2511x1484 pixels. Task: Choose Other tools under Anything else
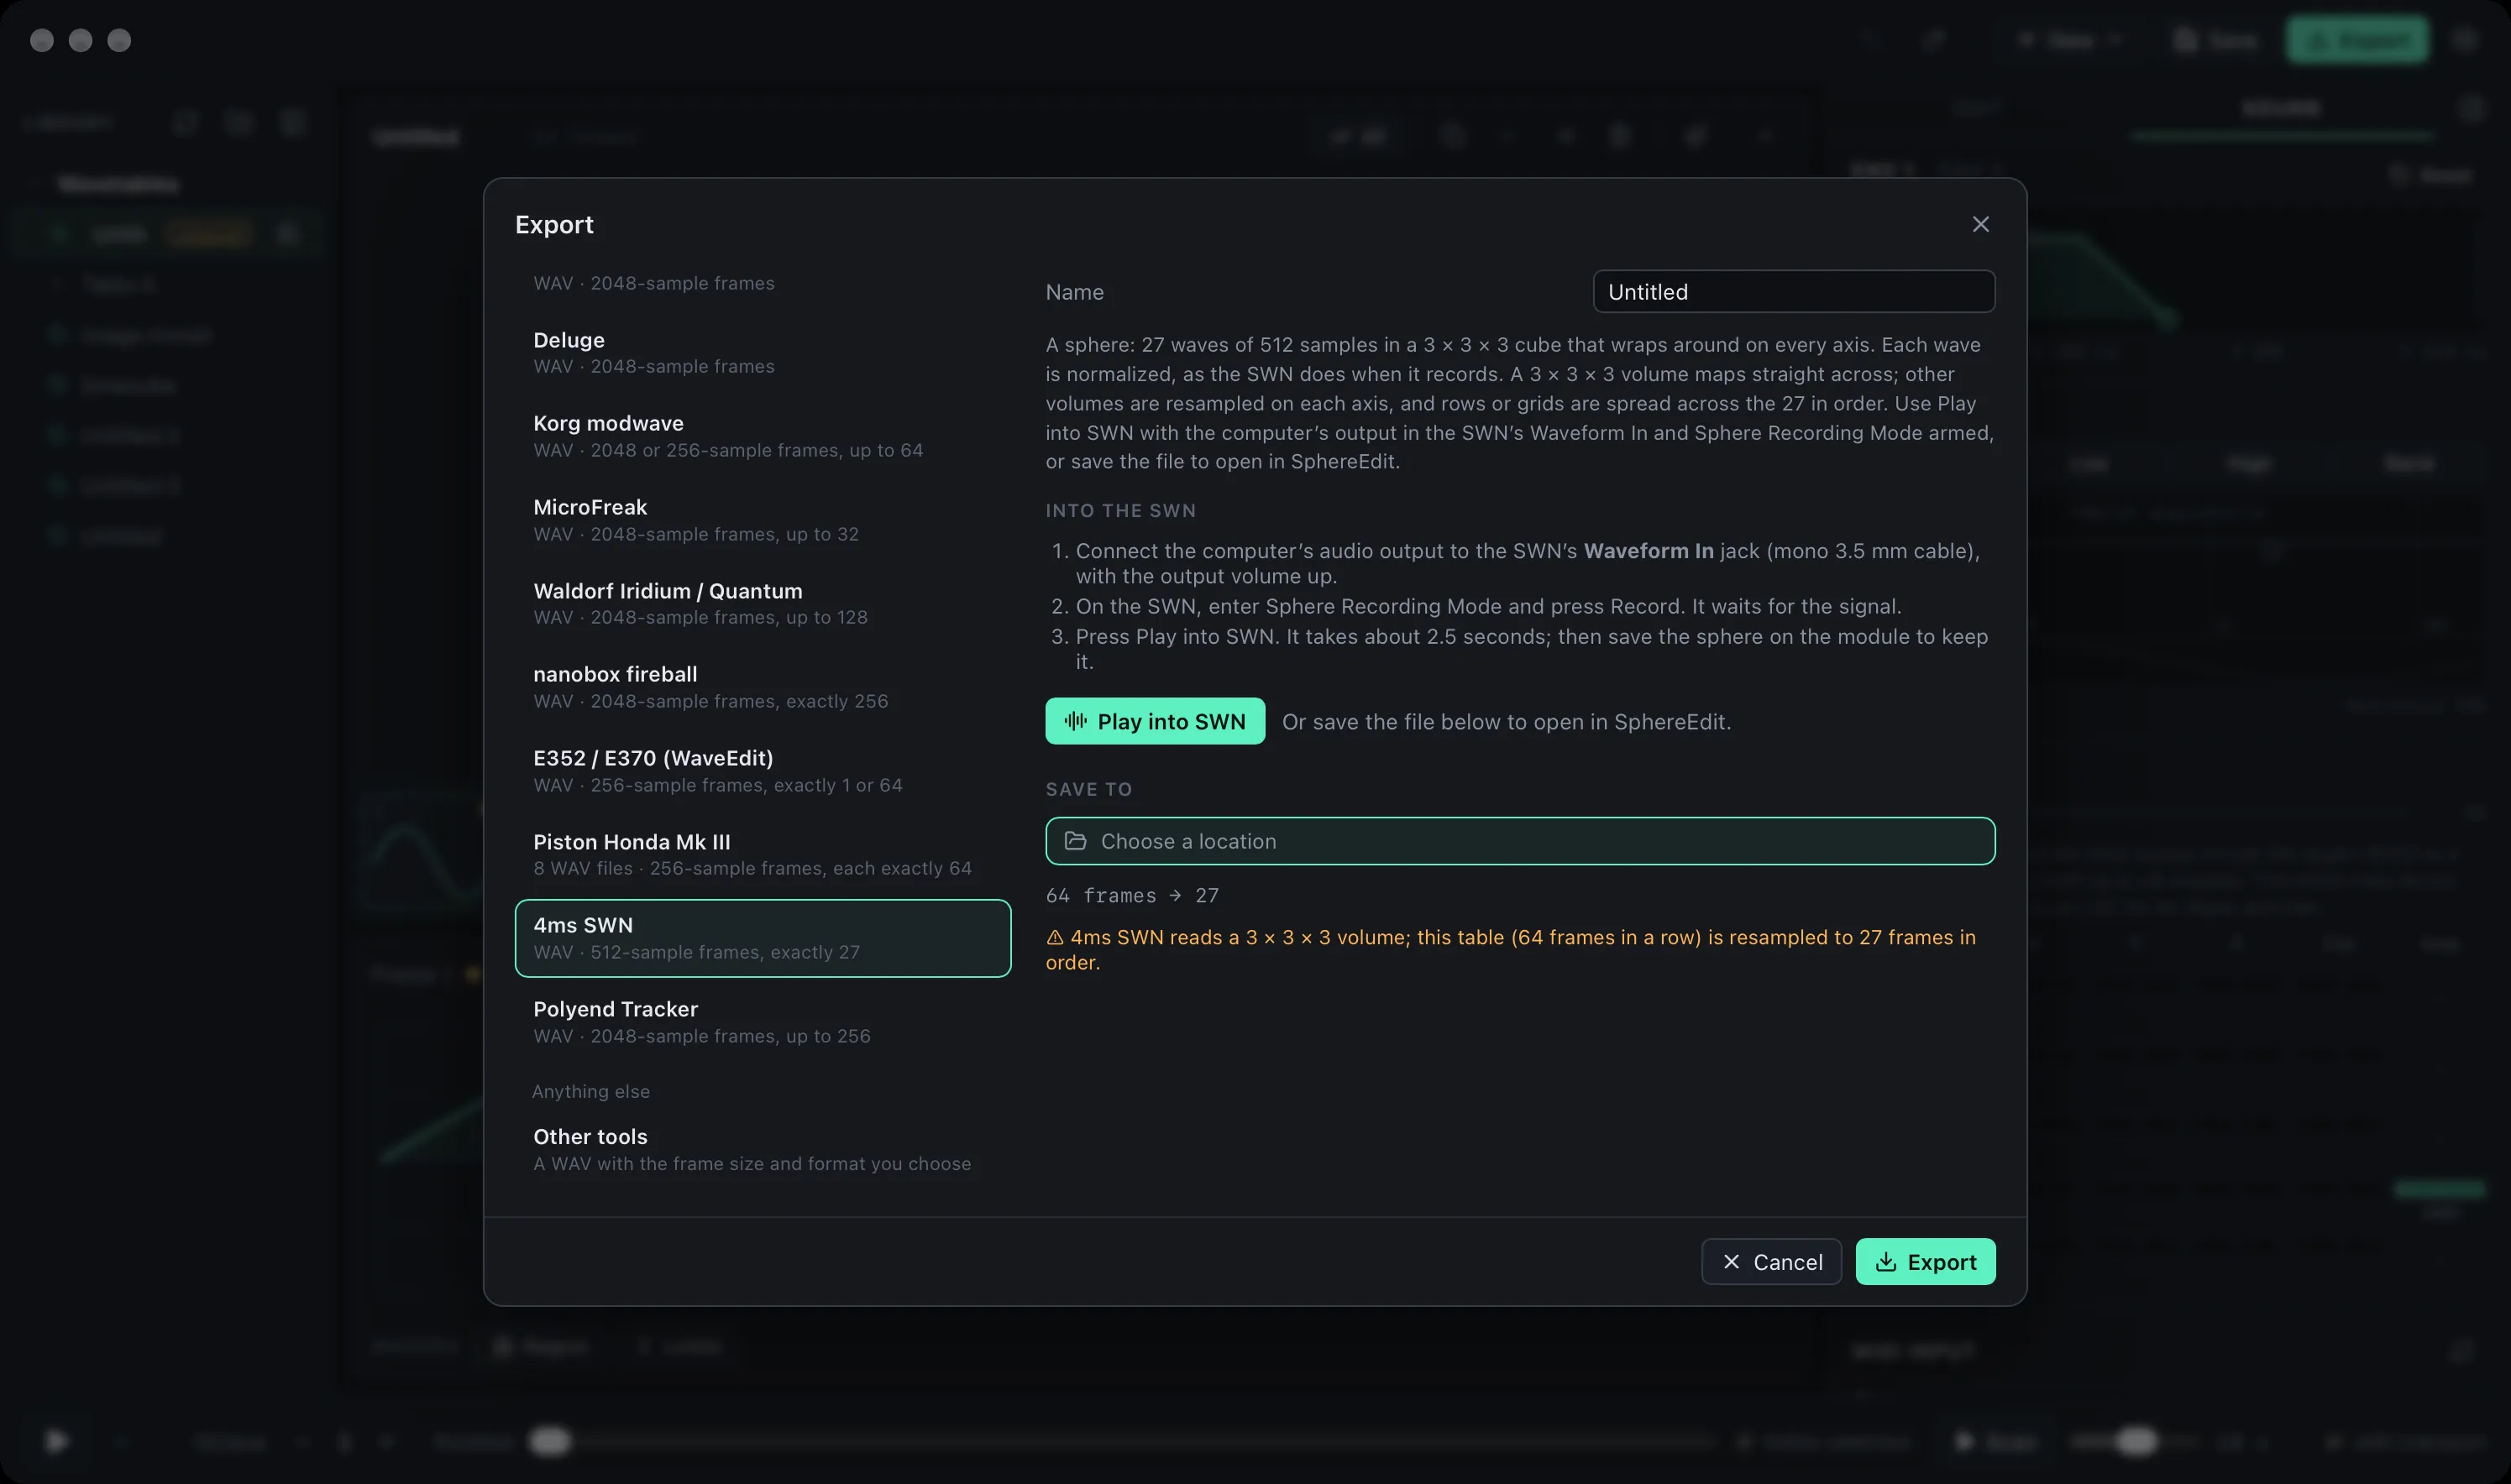pyautogui.click(x=763, y=1149)
